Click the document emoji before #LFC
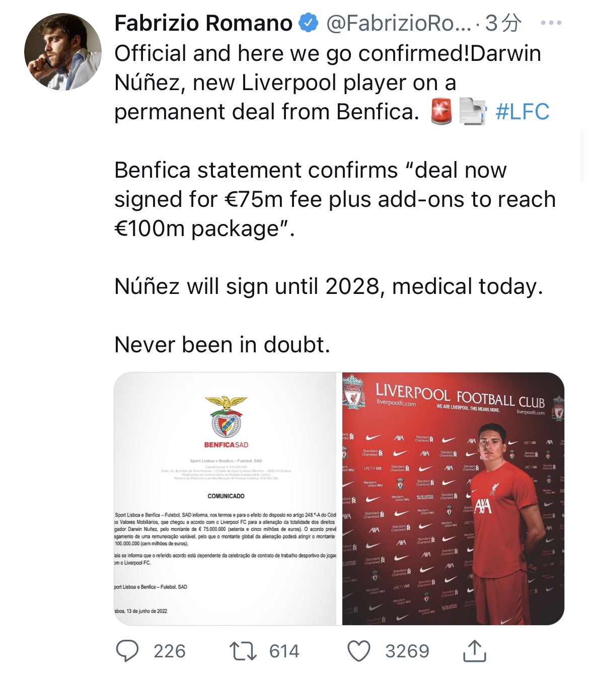The height and width of the screenshot is (679, 589). (472, 112)
